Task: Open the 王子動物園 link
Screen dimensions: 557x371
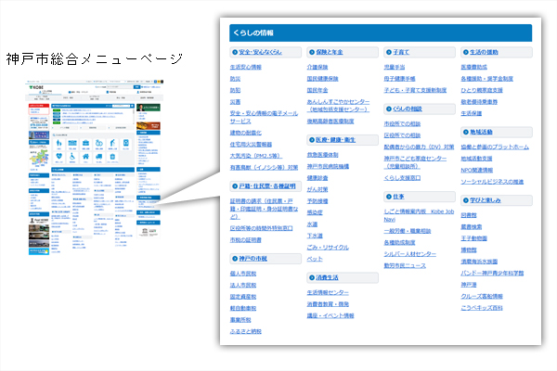Action: [x=474, y=238]
